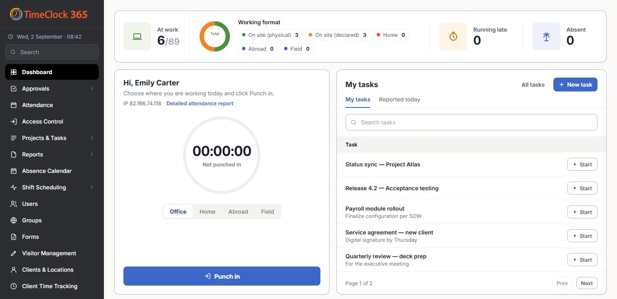The width and height of the screenshot is (617, 299).
Task: Click the On site (declared) chip
Action: click(x=337, y=35)
